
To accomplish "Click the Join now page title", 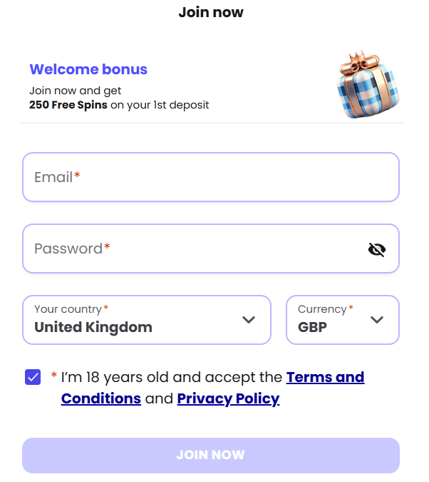I will (x=211, y=12).
